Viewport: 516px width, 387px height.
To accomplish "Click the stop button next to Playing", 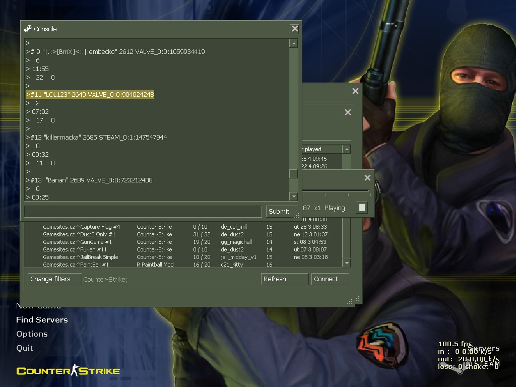I will click(x=362, y=208).
